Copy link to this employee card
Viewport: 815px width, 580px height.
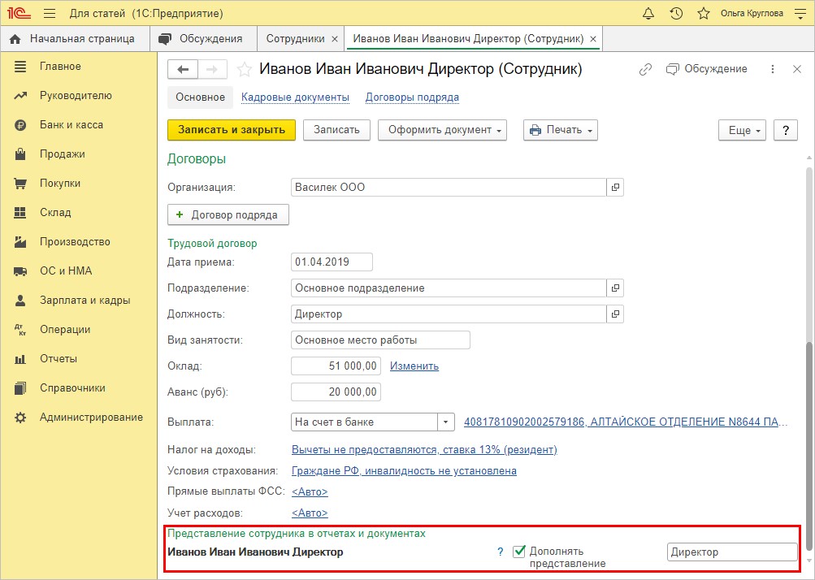click(645, 69)
